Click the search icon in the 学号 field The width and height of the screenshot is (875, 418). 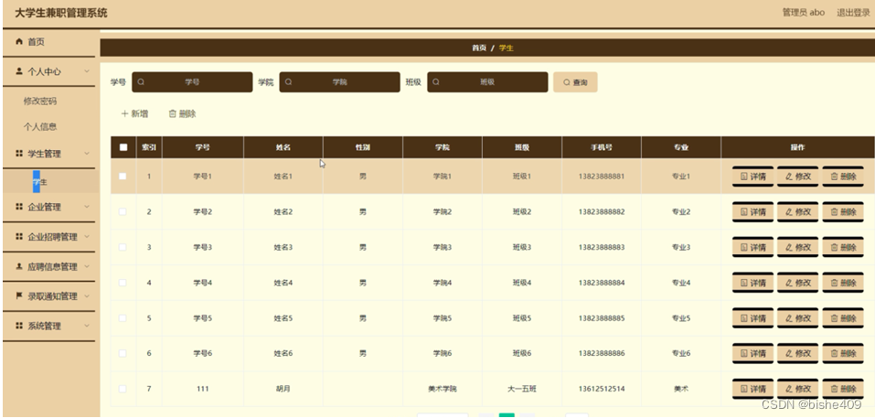(141, 82)
